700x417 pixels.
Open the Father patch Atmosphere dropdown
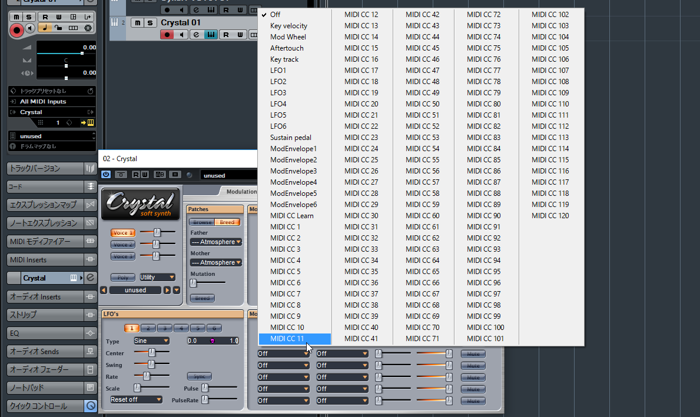pos(216,242)
